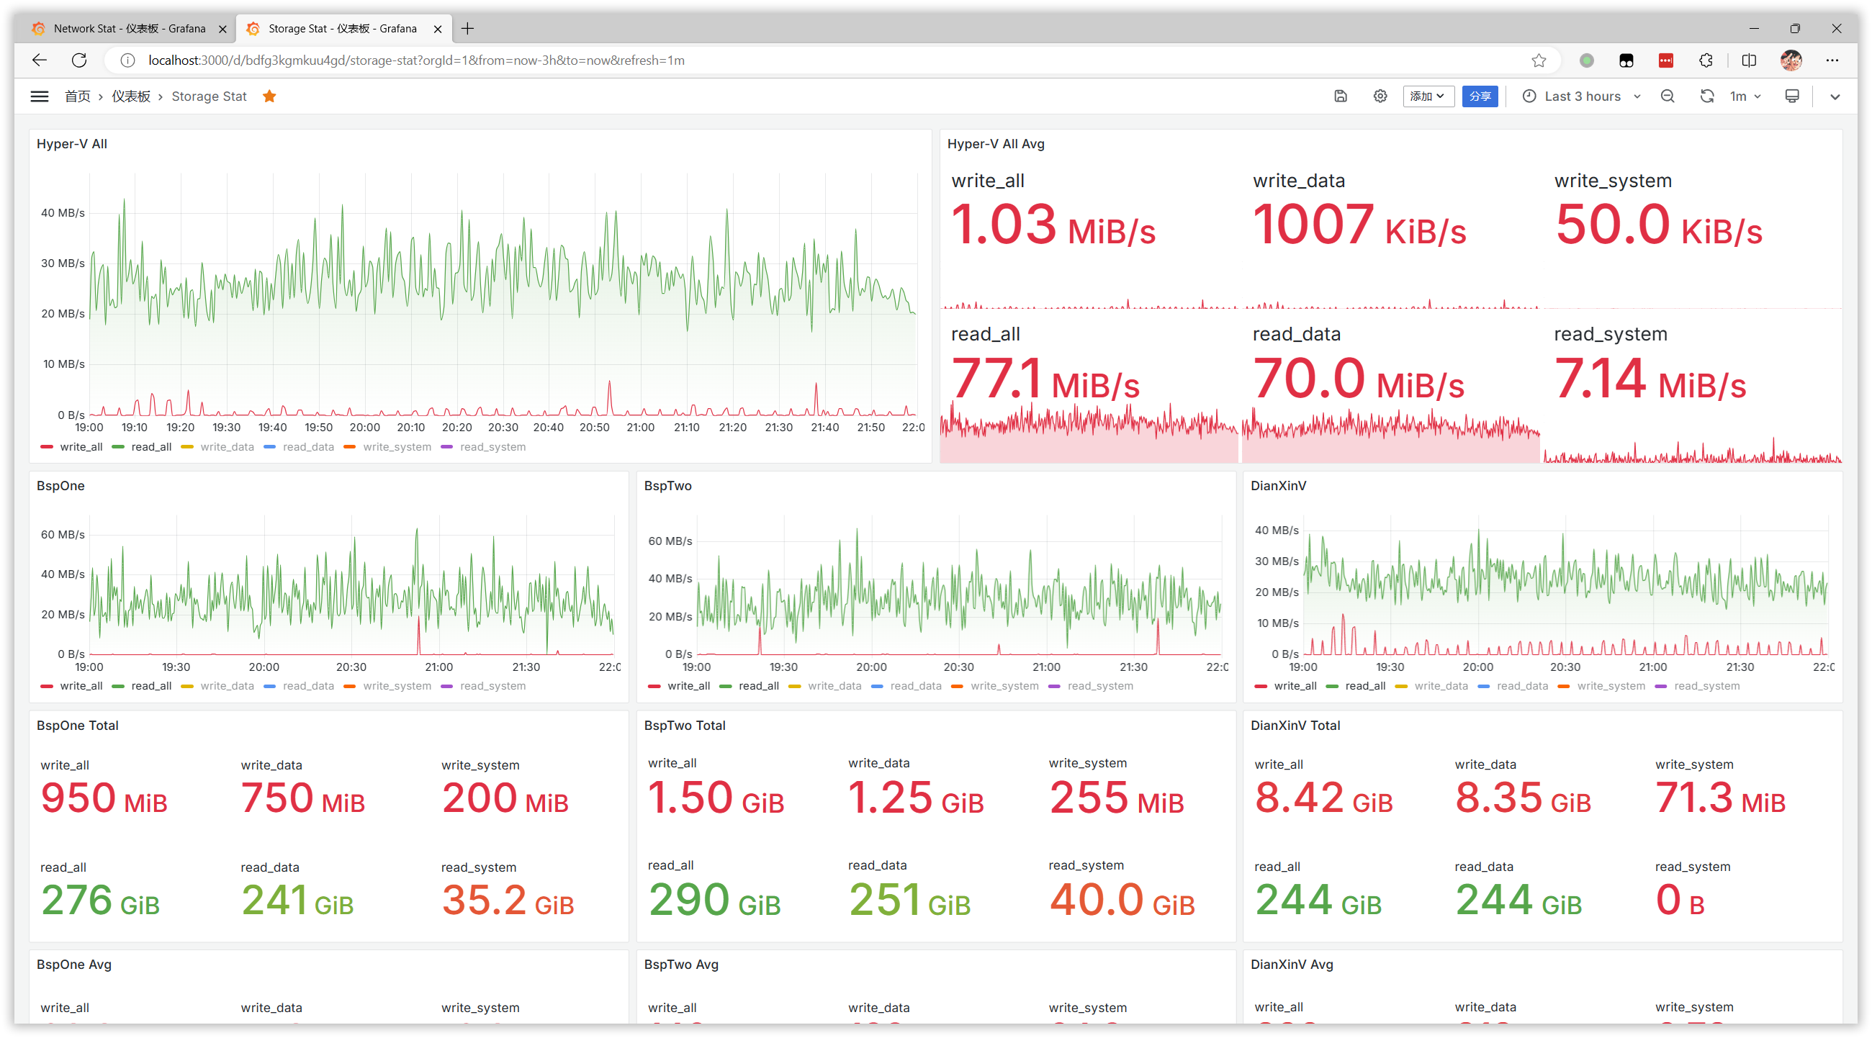Viewport: 1872px width, 1038px height.
Task: Click DianXinV Total panel title
Action: click(x=1295, y=725)
